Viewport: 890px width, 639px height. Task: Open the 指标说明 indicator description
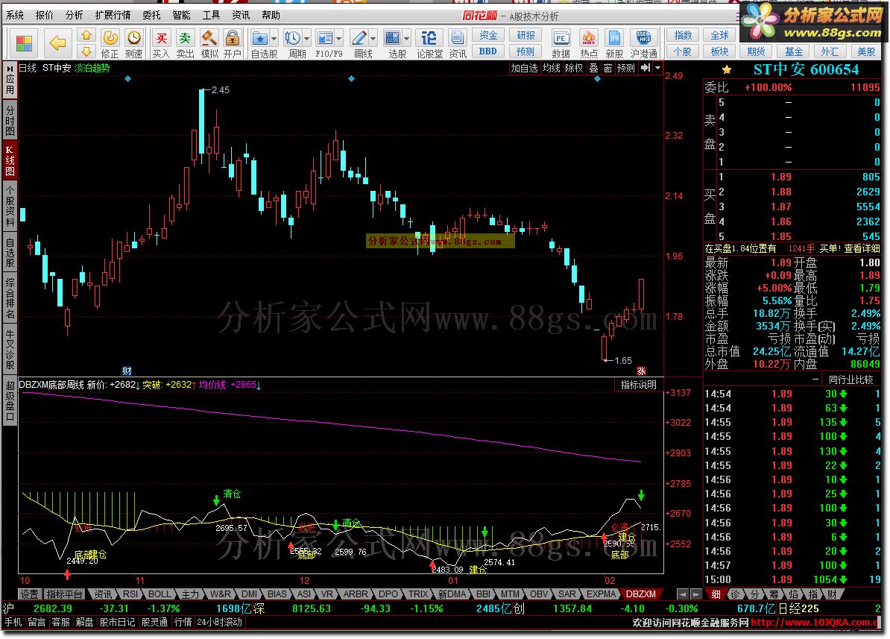click(x=639, y=385)
